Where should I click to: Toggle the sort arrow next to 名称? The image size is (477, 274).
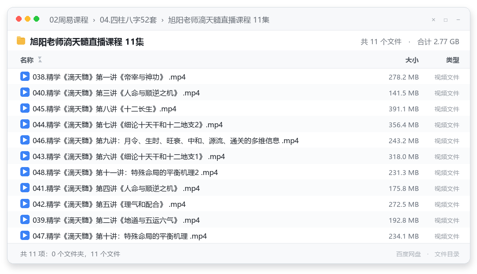coord(40,60)
